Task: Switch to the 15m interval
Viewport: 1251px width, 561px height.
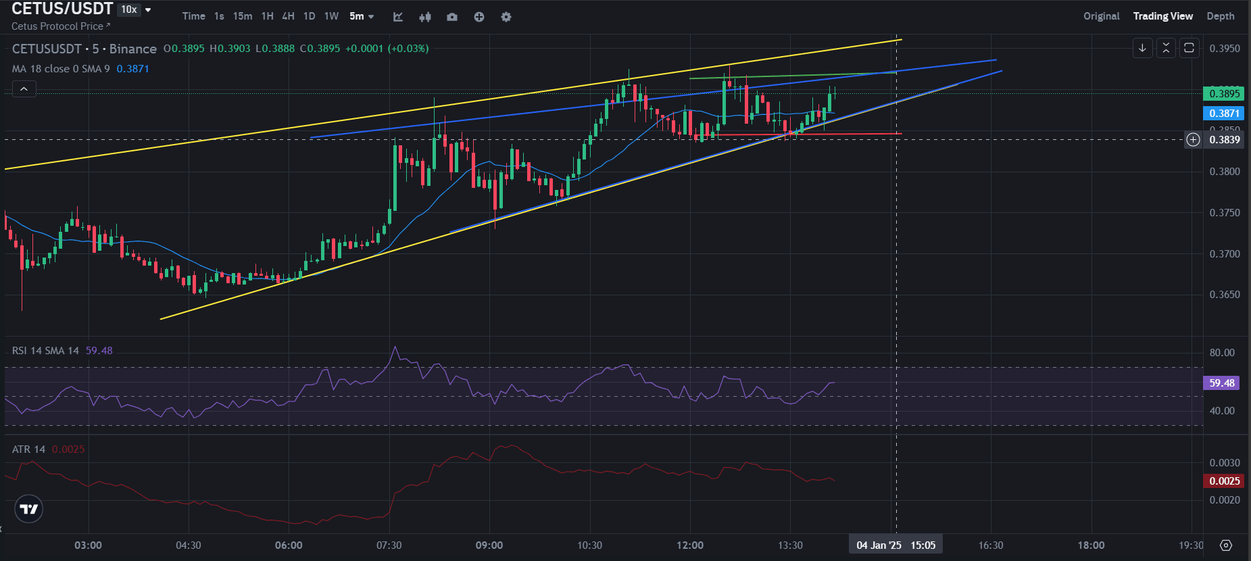Action: click(x=243, y=16)
